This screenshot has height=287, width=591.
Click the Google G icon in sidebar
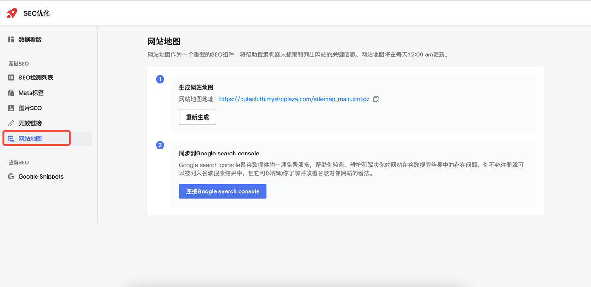pyautogui.click(x=11, y=176)
